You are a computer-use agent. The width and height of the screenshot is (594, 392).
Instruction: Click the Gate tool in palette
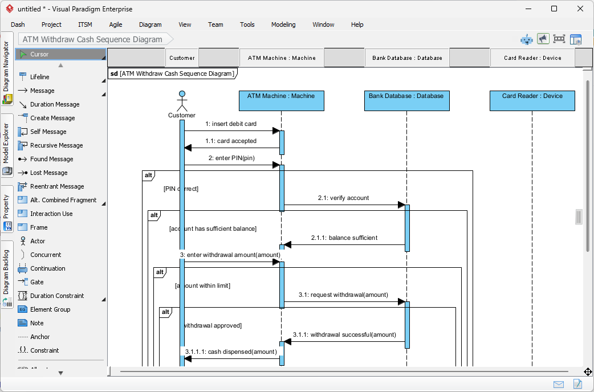pos(36,282)
